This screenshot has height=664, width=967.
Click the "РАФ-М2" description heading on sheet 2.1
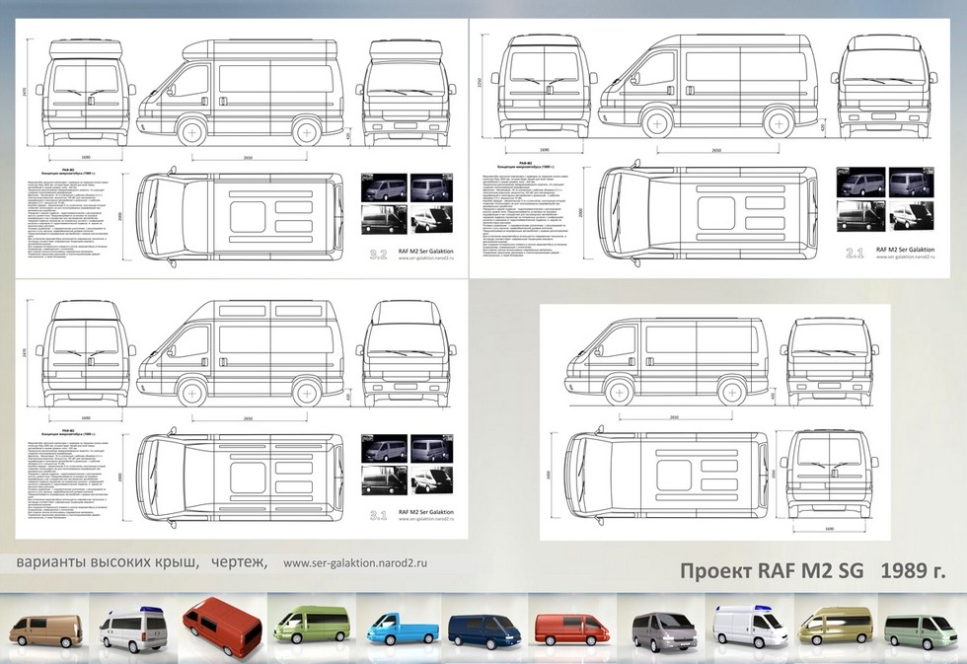(x=512, y=164)
